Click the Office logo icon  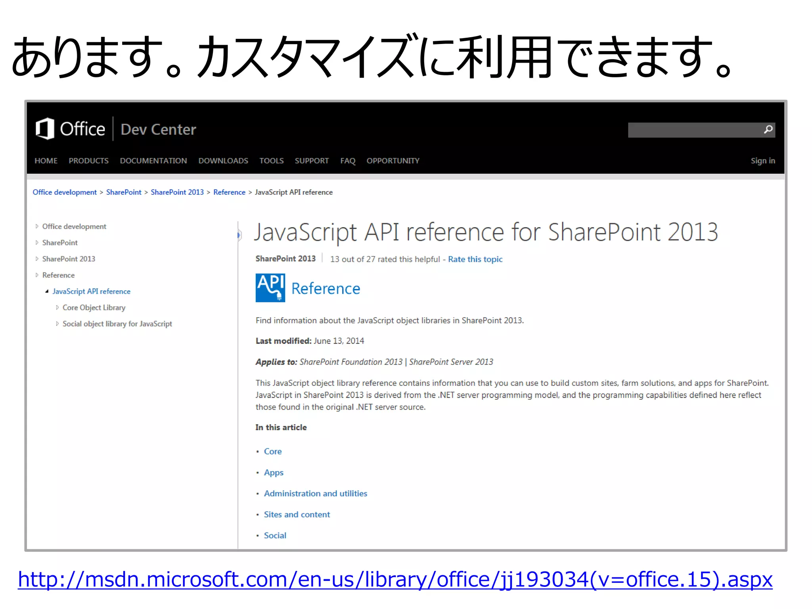tap(45, 129)
